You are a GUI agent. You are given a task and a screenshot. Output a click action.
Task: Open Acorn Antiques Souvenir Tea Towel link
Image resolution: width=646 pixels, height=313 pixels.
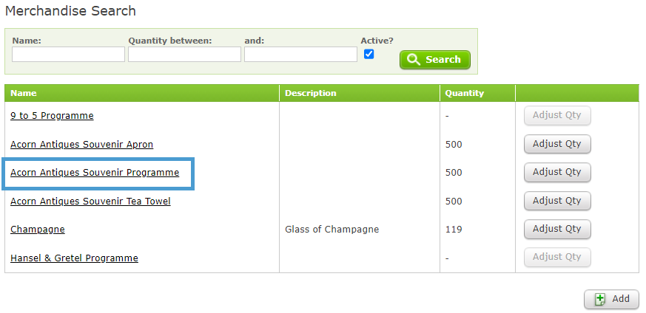pos(90,202)
